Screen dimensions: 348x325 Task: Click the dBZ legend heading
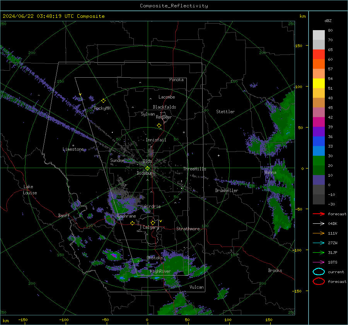[x=328, y=20]
